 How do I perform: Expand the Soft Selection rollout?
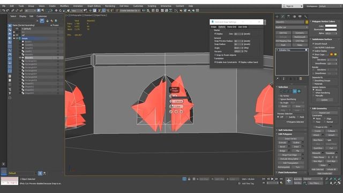click(x=292, y=130)
